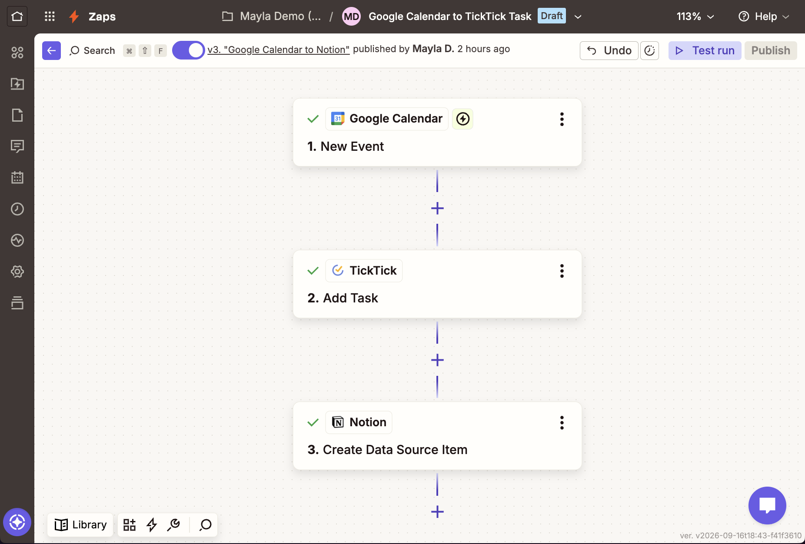Add a step after New Event
The width and height of the screenshot is (805, 544).
coord(437,208)
